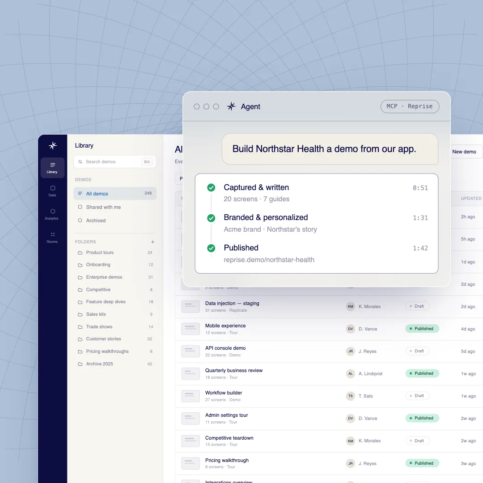The width and height of the screenshot is (483, 483).
Task: Click the Feature deep dives folder icon
Action: click(x=80, y=302)
